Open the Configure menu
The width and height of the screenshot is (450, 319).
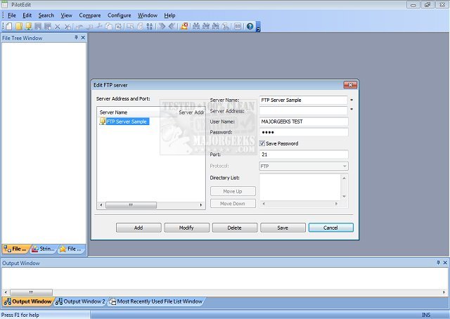[119, 15]
